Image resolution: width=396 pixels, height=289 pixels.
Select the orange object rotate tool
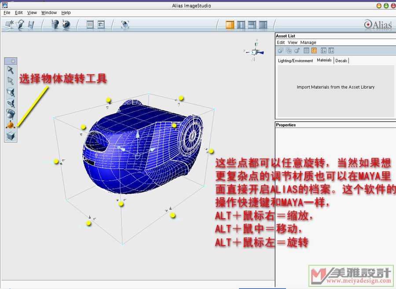[11, 125]
